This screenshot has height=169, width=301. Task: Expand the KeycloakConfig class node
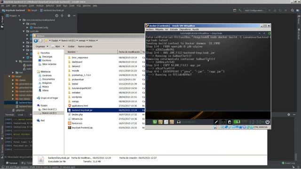click(x=27, y=28)
